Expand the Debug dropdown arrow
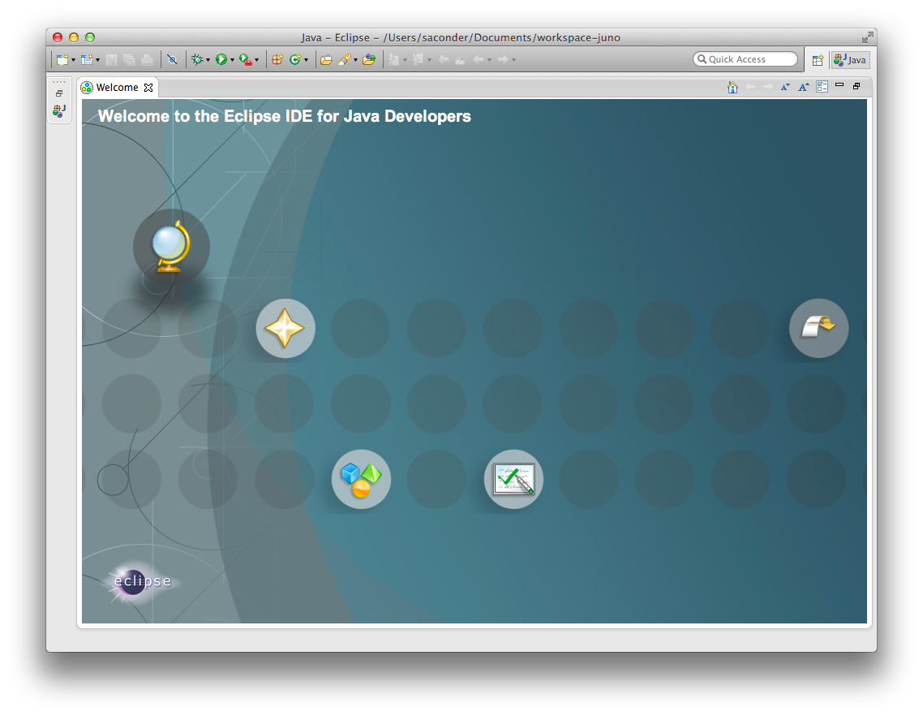The height and width of the screenshot is (716, 923). click(208, 60)
